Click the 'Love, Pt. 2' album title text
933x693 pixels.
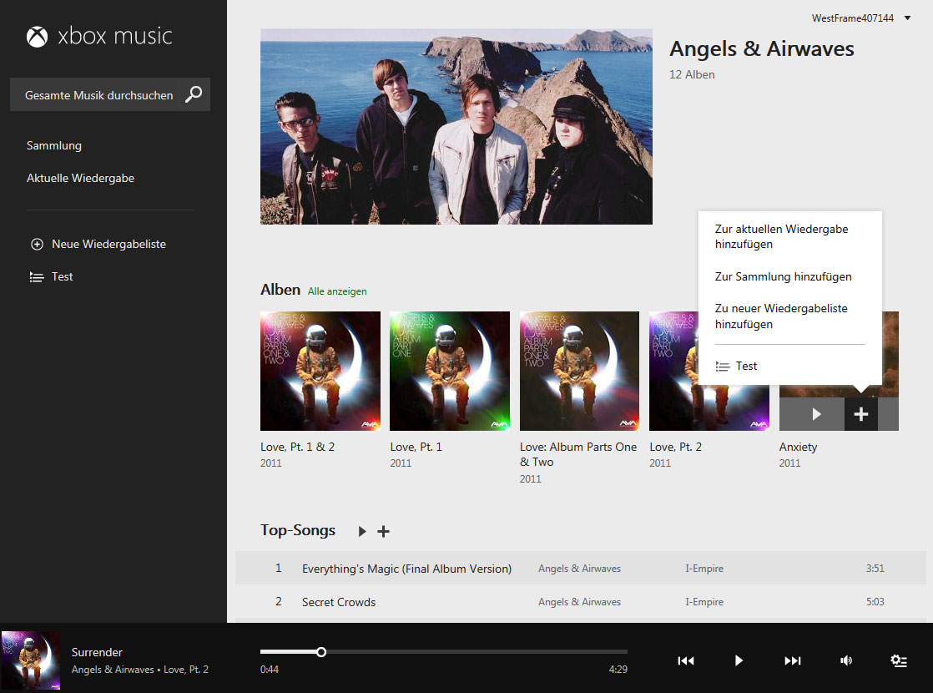675,448
